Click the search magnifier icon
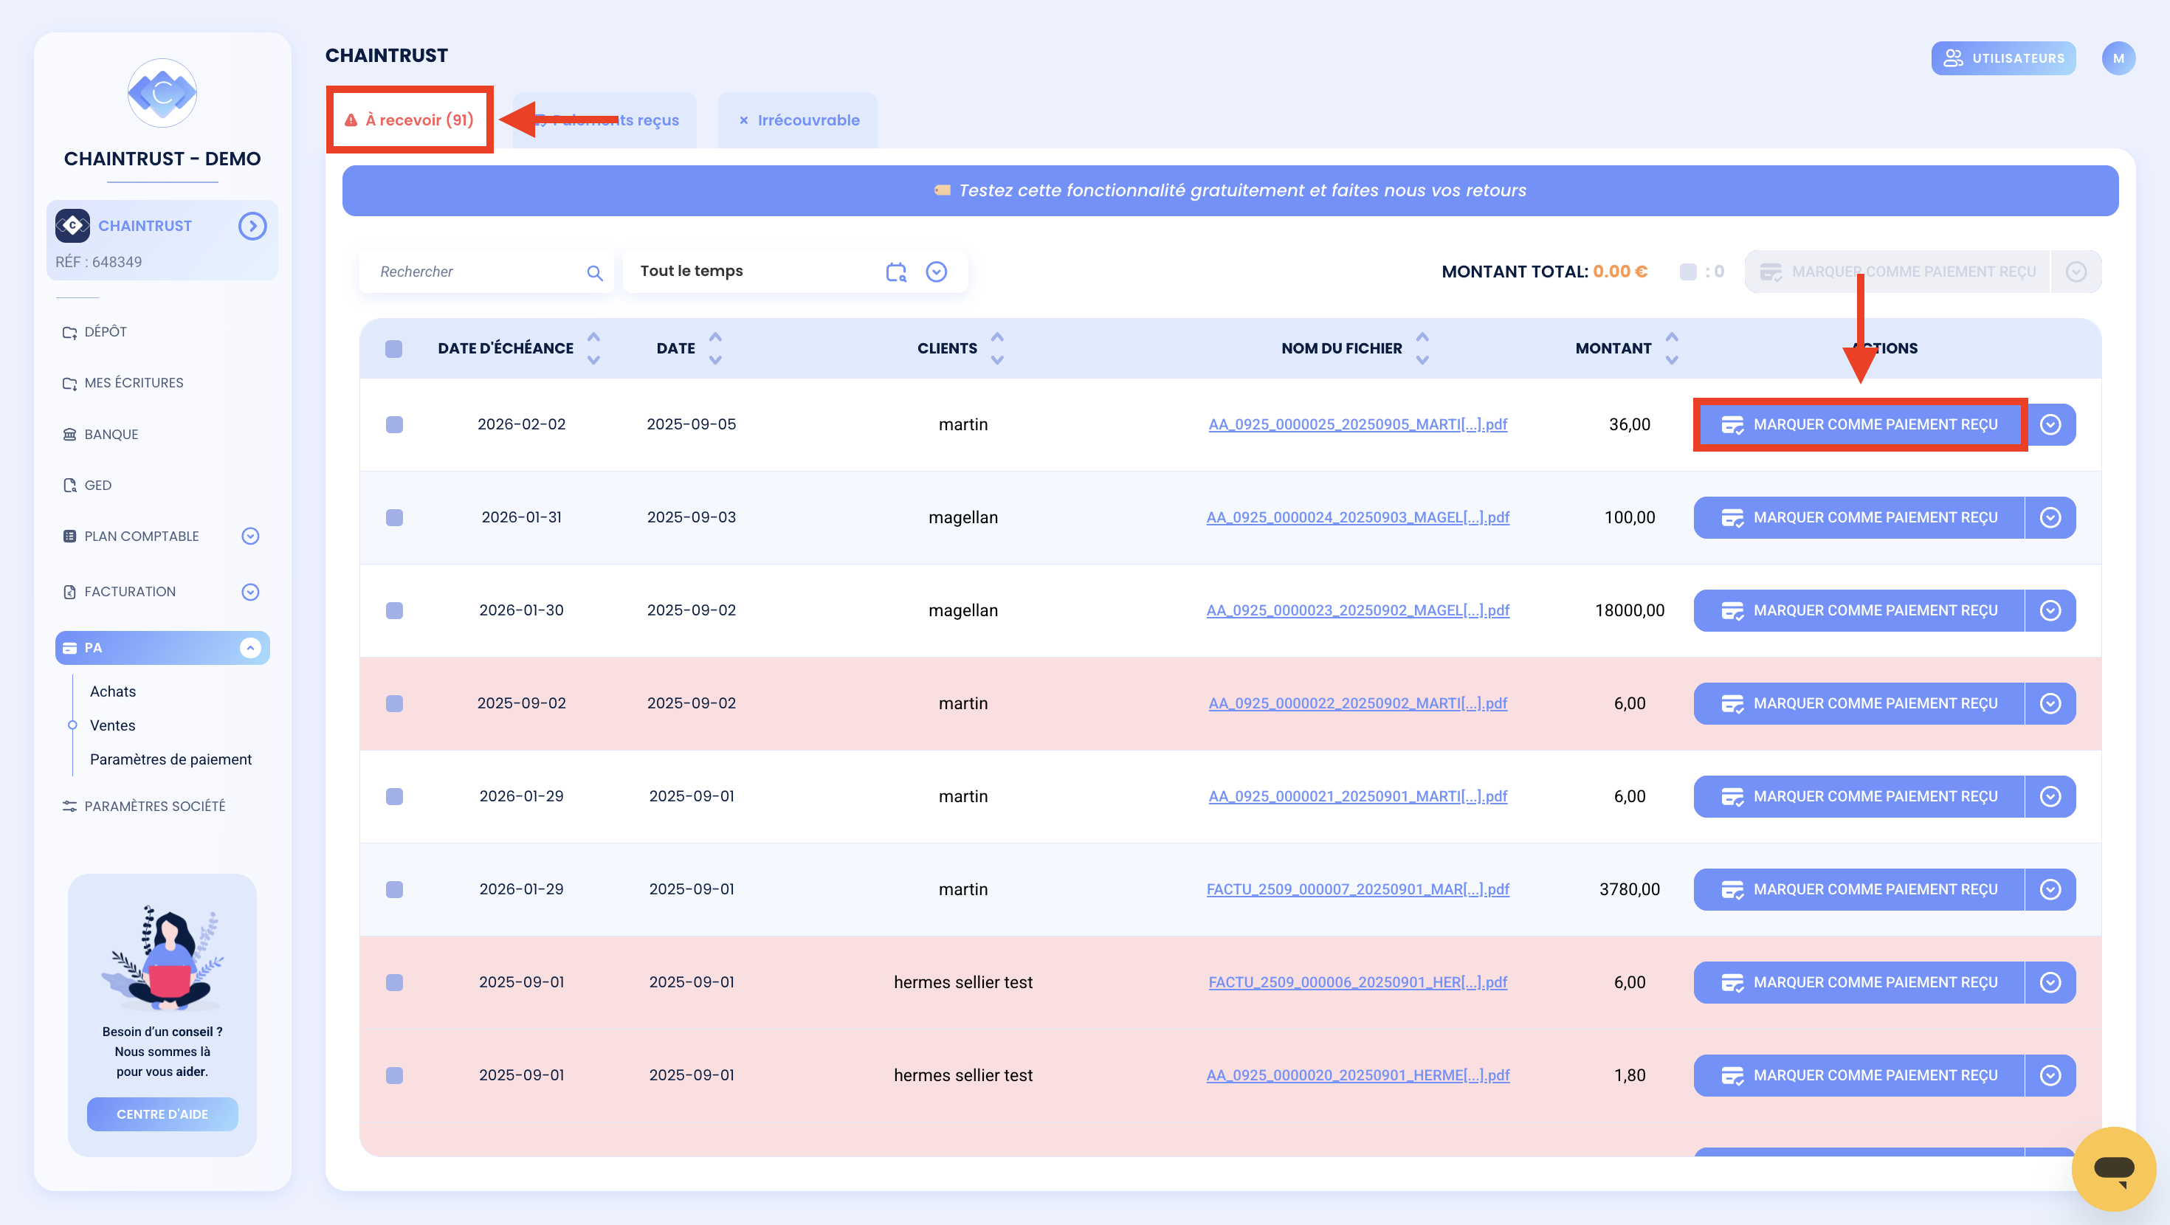 click(595, 272)
